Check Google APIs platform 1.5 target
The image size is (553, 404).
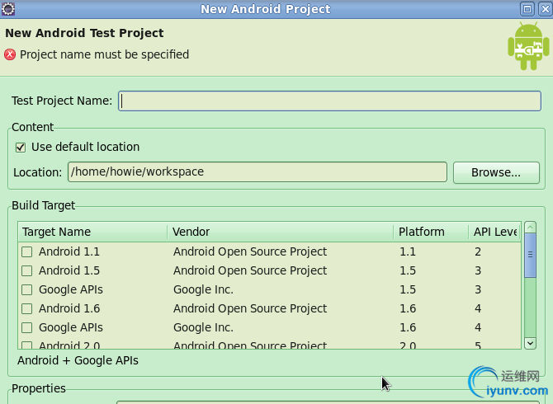click(26, 290)
